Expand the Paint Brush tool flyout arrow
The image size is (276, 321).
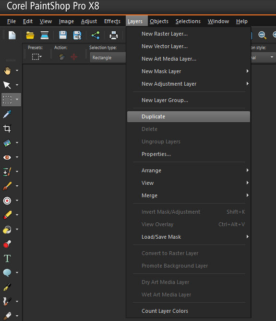[17, 186]
